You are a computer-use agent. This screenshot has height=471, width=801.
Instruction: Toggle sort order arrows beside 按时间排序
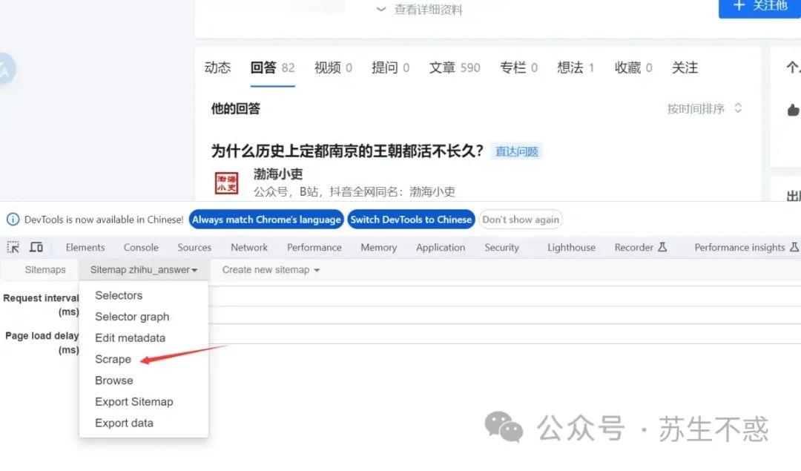point(737,108)
